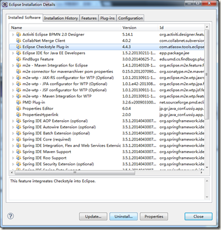Viewport: 221px width, 230px height.
Task: Click the software list scroll-up arrow
Action: click(207, 27)
